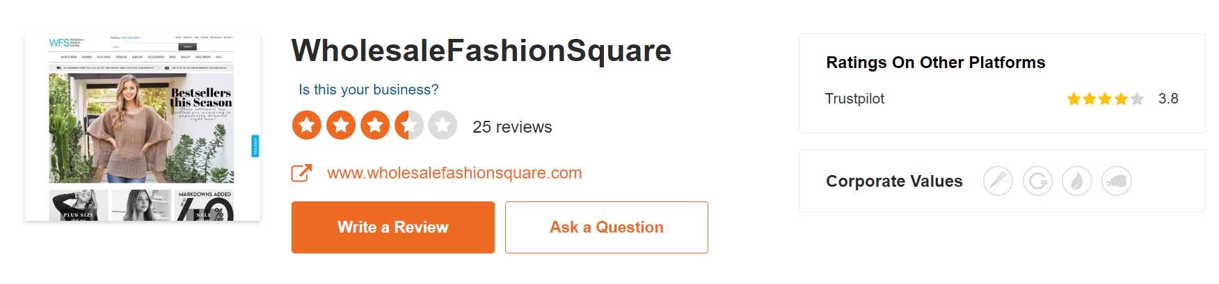
Task: Click the Trustpilot yellow star rating
Action: [1105, 99]
